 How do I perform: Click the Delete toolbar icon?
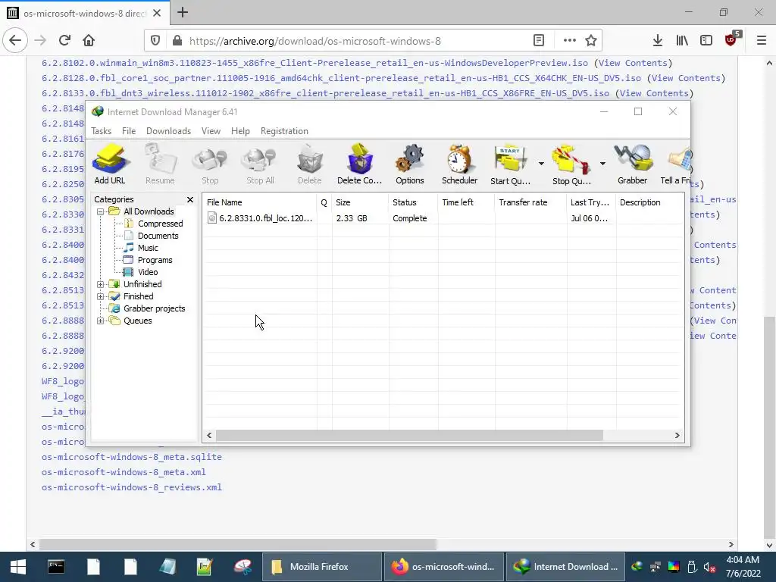310,164
